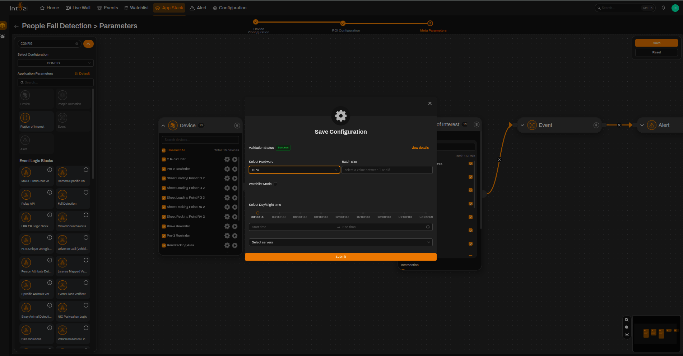
Task: Click info icon on MRPL Front Rear block
Action: pos(50,170)
